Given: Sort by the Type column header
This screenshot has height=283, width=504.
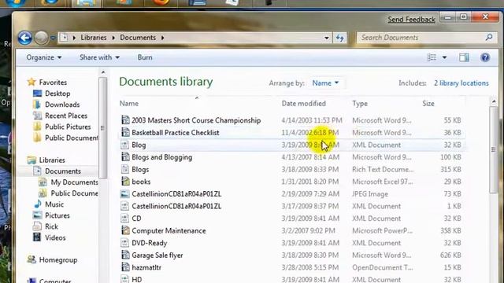Looking at the screenshot, I should pos(360,104).
